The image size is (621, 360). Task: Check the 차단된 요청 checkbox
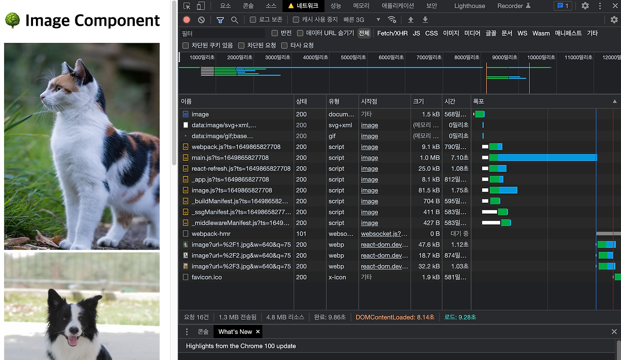pos(241,46)
